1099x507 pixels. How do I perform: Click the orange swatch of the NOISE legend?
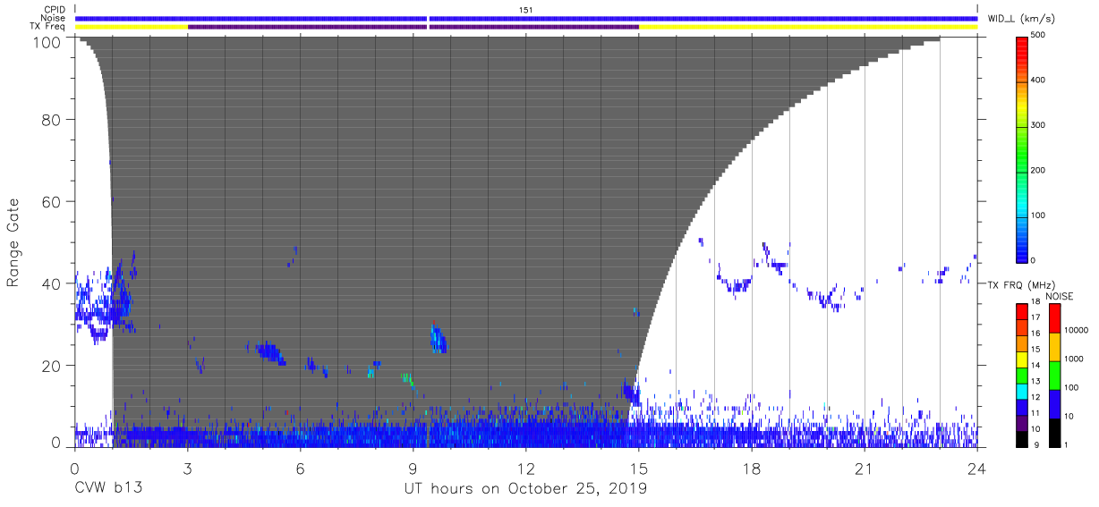[x=1054, y=347]
